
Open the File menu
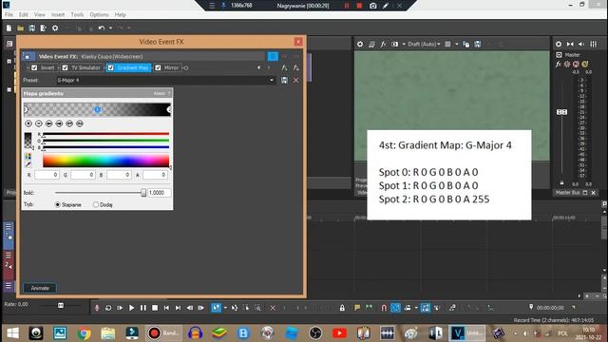[9, 15]
